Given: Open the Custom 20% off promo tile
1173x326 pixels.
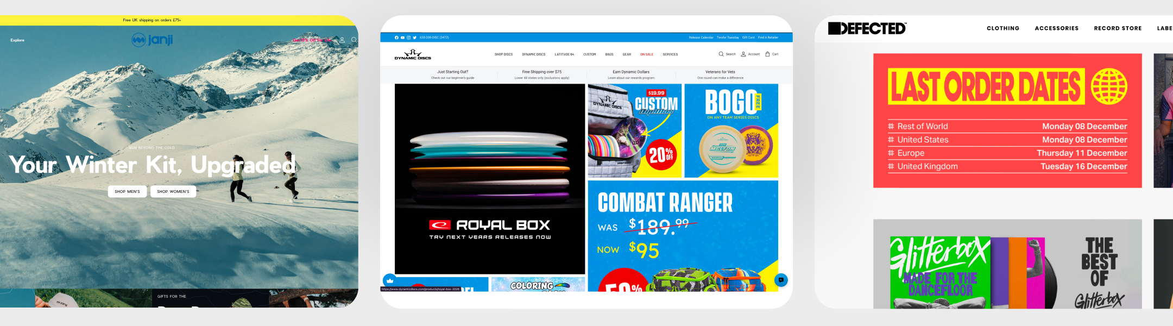Looking at the screenshot, I should pos(634,130).
